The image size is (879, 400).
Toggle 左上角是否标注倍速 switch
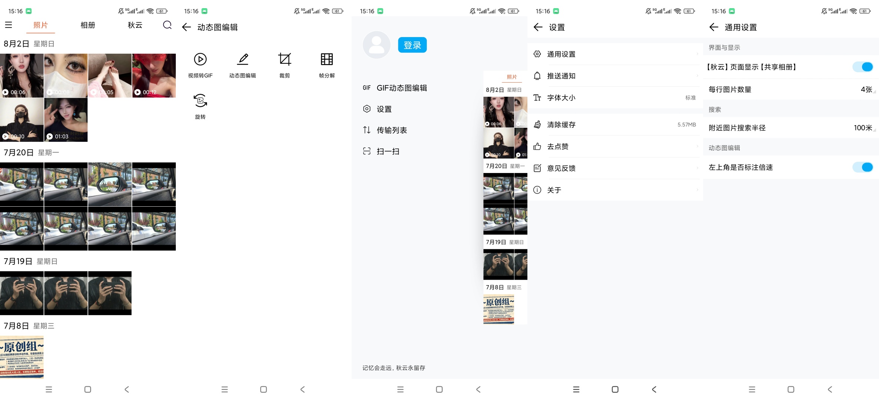point(863,167)
